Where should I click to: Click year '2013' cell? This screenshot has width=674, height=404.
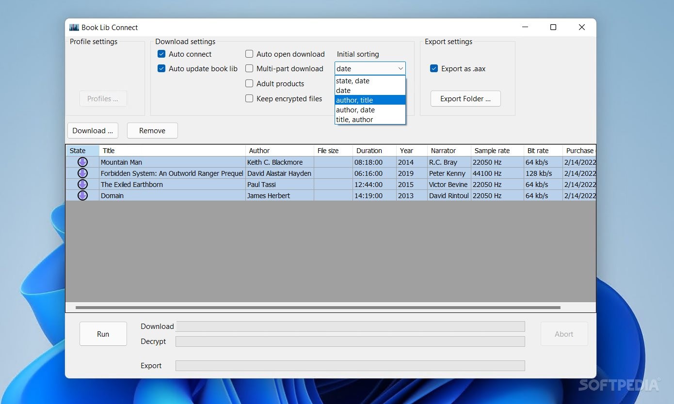point(412,196)
